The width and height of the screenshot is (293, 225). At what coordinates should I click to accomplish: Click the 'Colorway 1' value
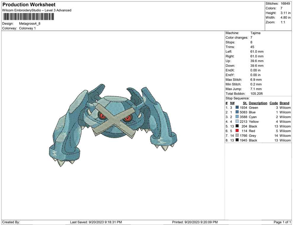click(x=27, y=28)
